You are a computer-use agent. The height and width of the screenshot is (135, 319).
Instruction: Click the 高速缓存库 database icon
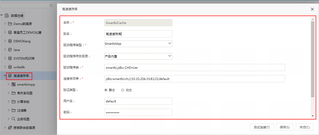[x=10, y=76]
